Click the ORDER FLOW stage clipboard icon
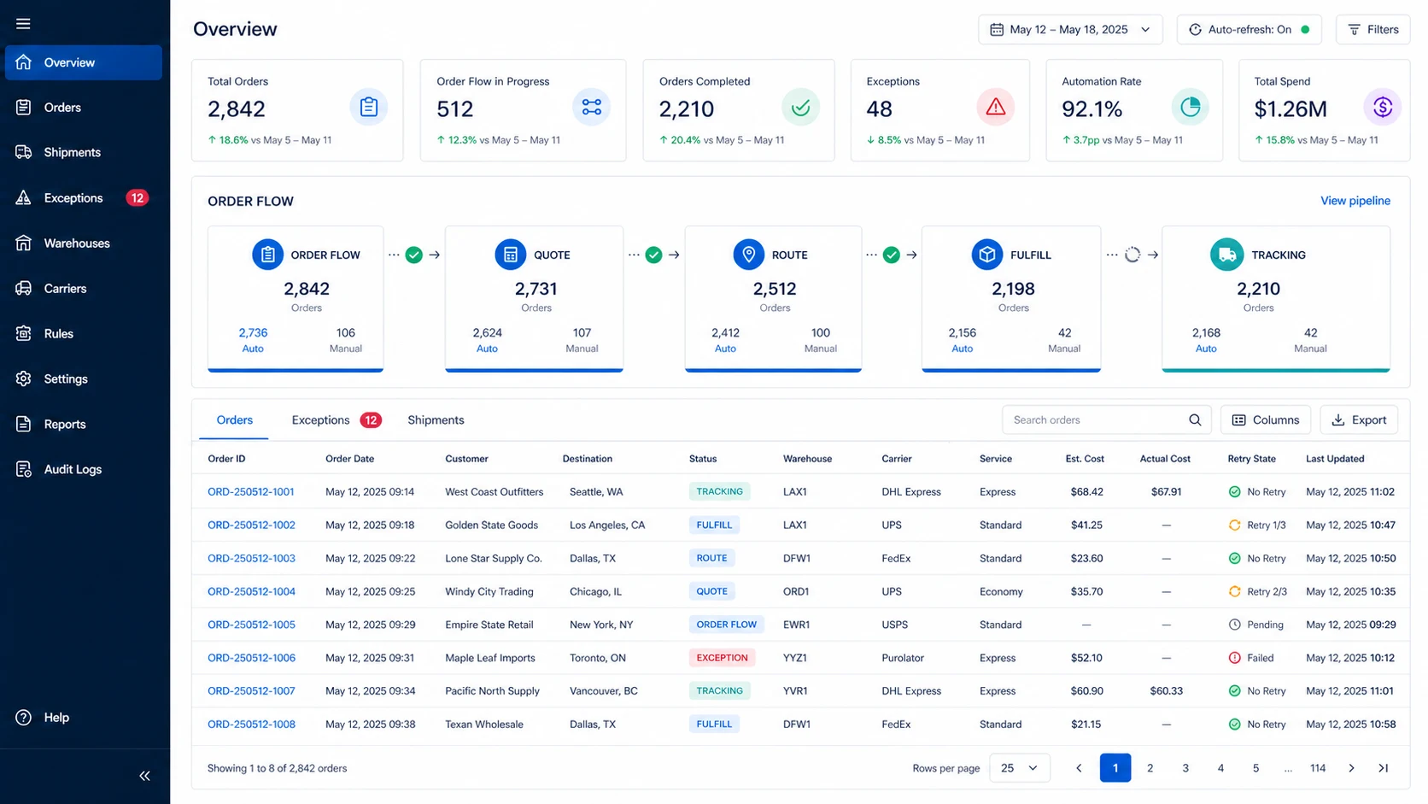1428x804 pixels. point(267,255)
